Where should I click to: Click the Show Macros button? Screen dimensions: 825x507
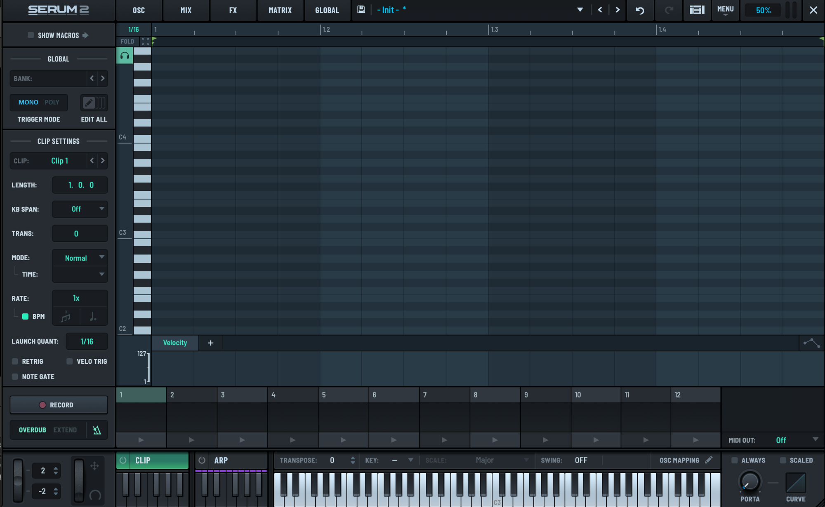58,35
